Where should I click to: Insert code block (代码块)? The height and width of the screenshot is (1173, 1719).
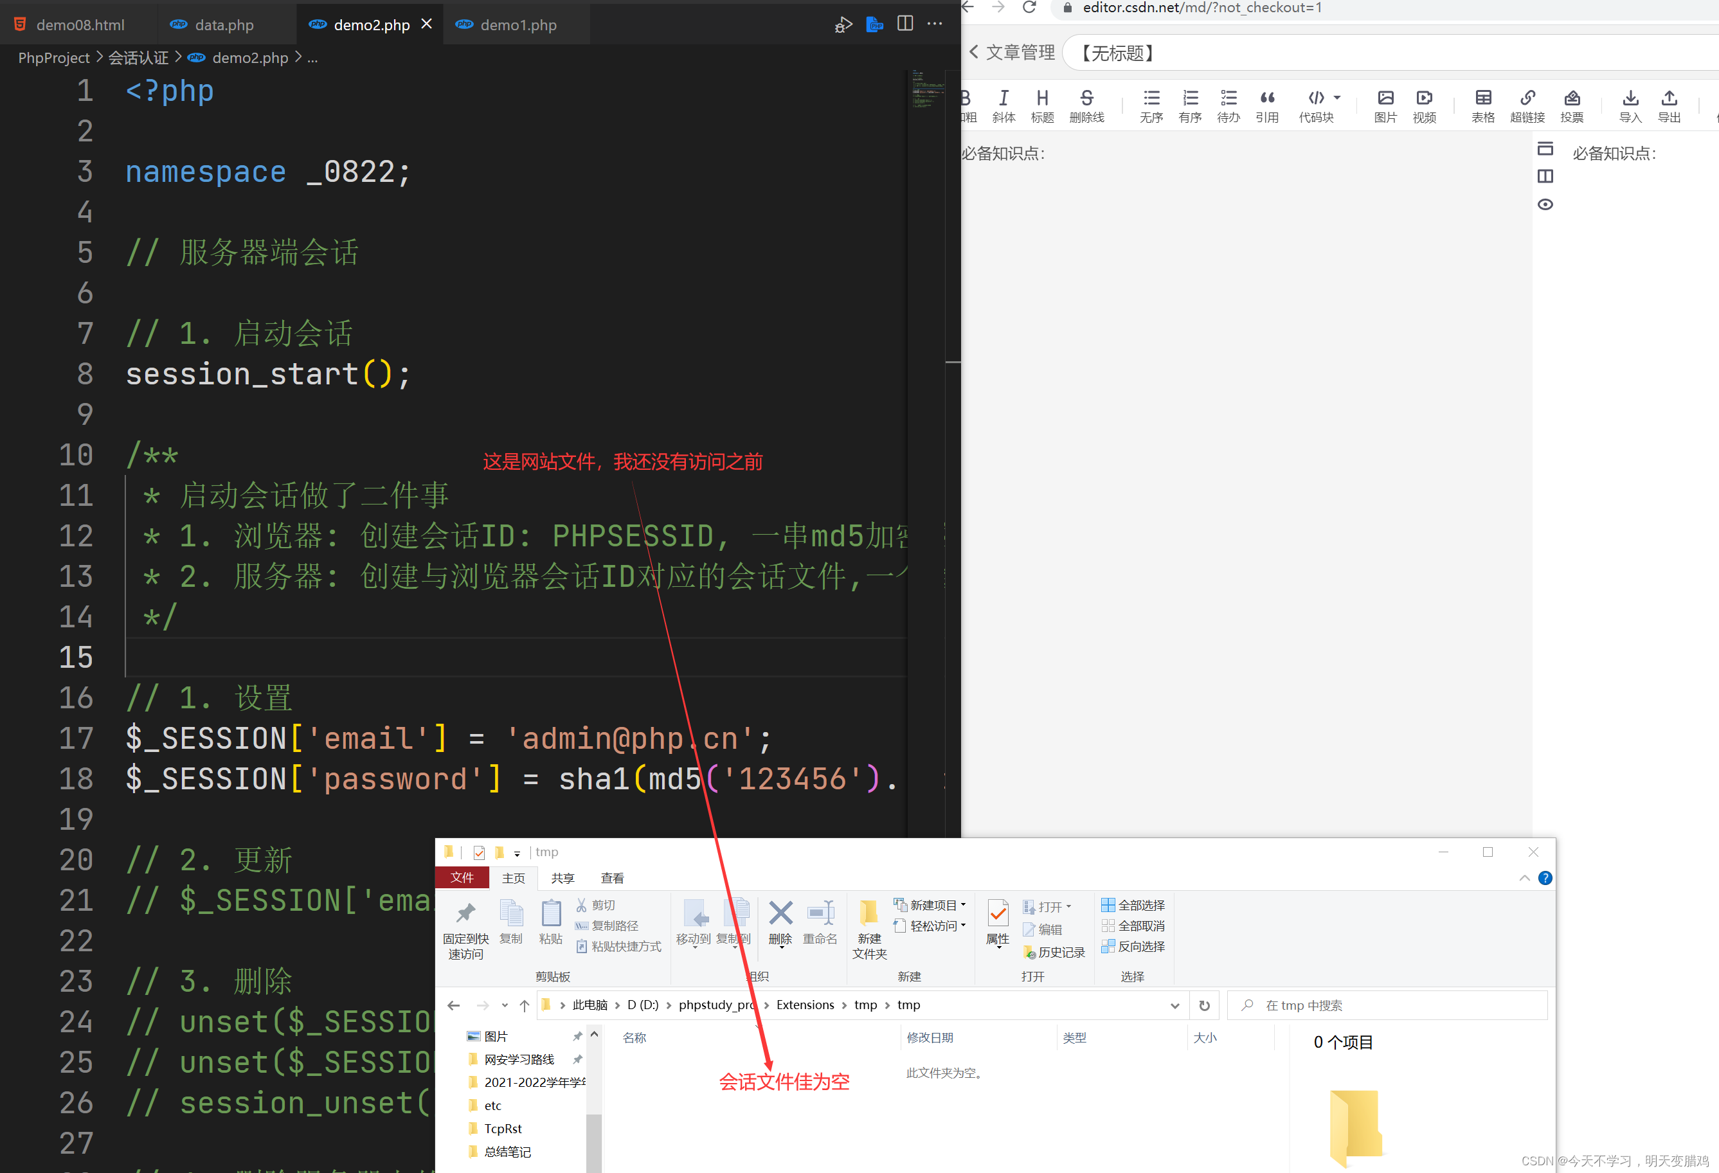(1316, 107)
